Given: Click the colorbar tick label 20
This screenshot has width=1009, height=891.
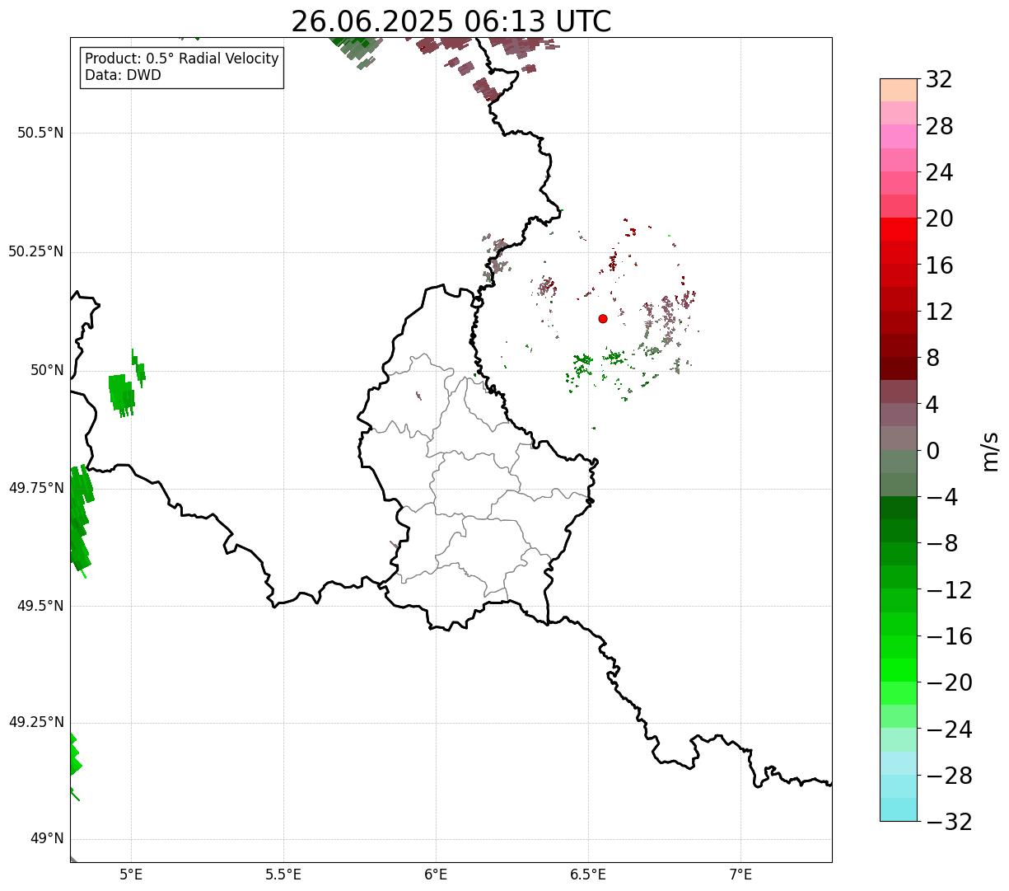Looking at the screenshot, I should click(x=939, y=219).
